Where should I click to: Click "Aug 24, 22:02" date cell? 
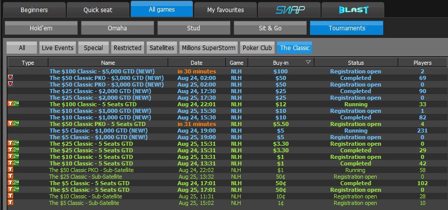(x=197, y=170)
